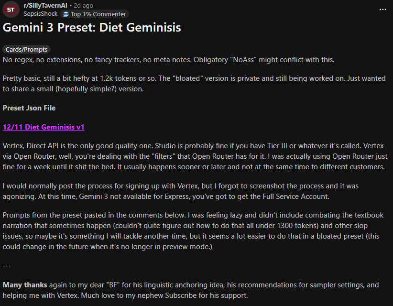Click the '2d ago' post timestamp
Screen dimensions: 393x306
83,6
